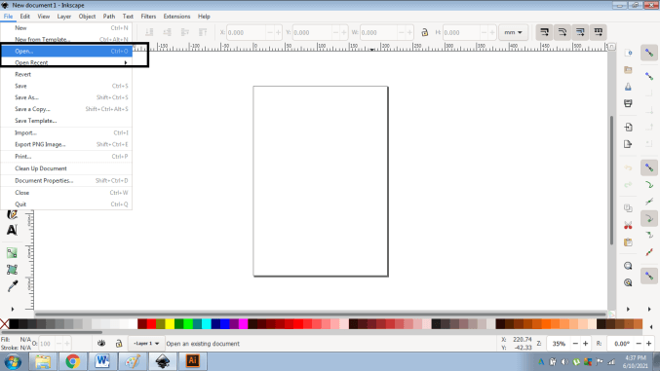Image resolution: width=660 pixels, height=371 pixels.
Task: Increase rotation with the plus button
Action: pyautogui.click(x=648, y=344)
